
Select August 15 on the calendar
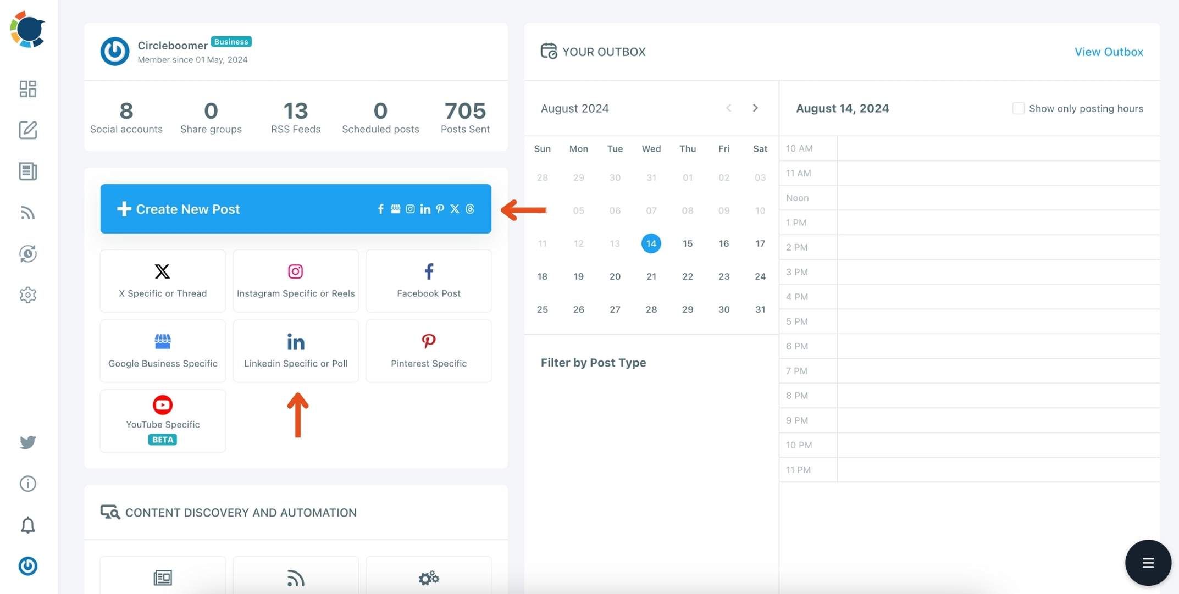coord(687,243)
